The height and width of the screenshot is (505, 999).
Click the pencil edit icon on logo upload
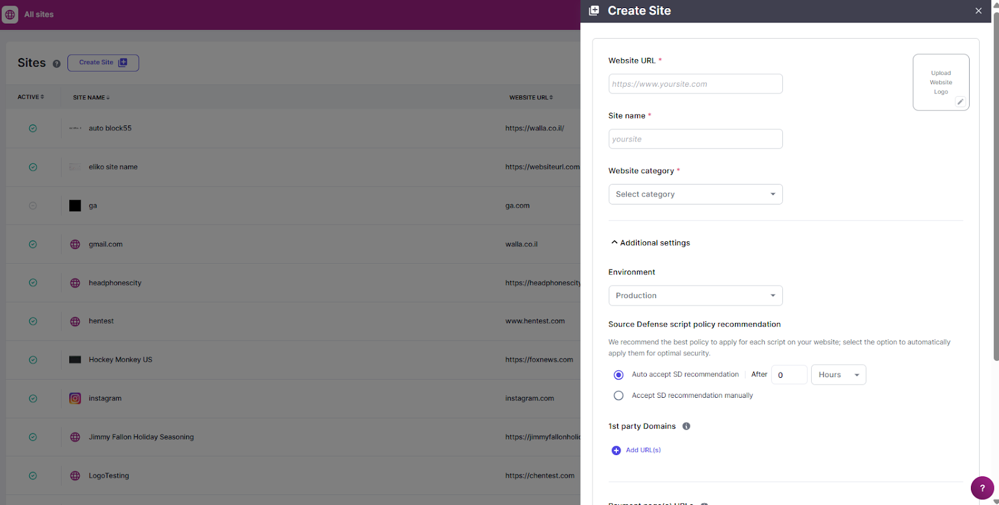coord(960,102)
